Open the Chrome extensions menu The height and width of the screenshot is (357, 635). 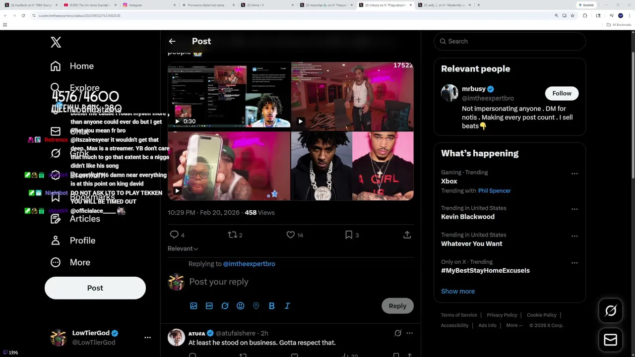pyautogui.click(x=585, y=15)
